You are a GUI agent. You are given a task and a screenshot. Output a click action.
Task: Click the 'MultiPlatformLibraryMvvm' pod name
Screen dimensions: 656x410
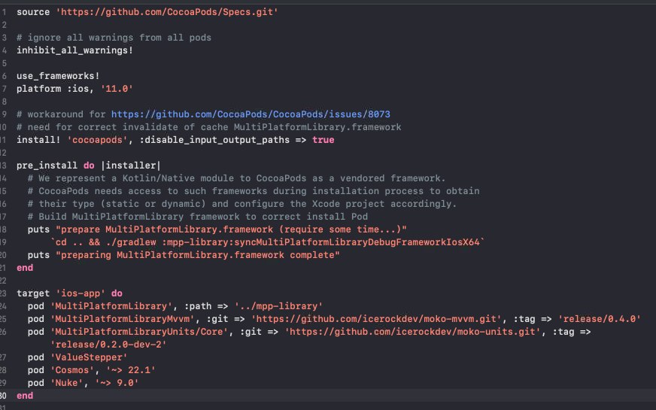coord(122,319)
